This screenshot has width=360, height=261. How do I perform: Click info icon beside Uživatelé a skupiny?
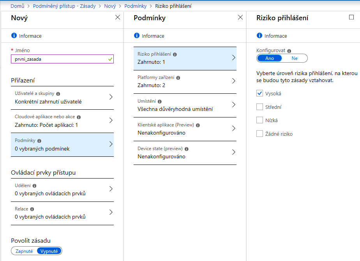[x=58, y=94]
